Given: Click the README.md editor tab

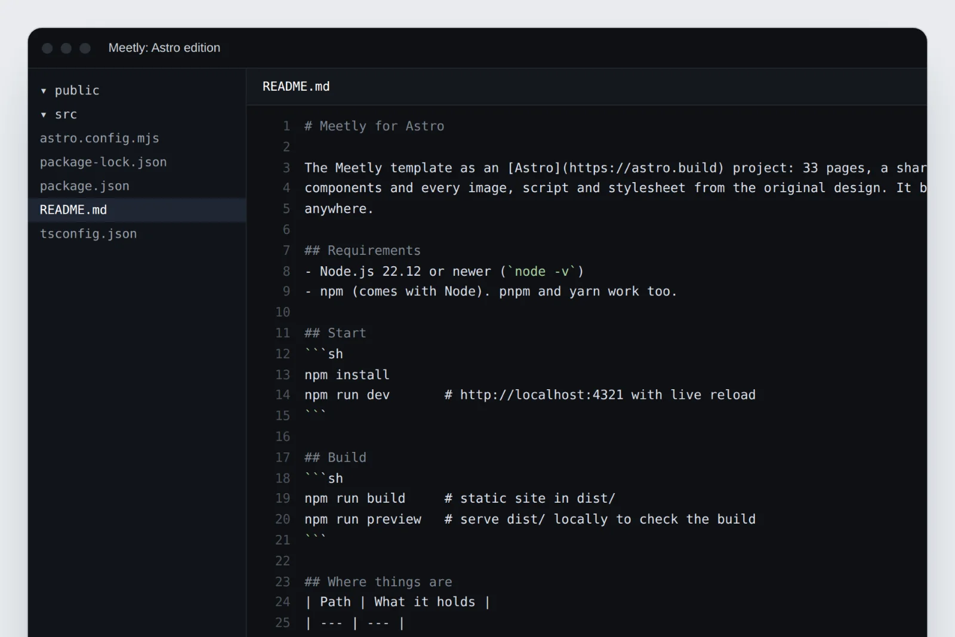Looking at the screenshot, I should (296, 87).
